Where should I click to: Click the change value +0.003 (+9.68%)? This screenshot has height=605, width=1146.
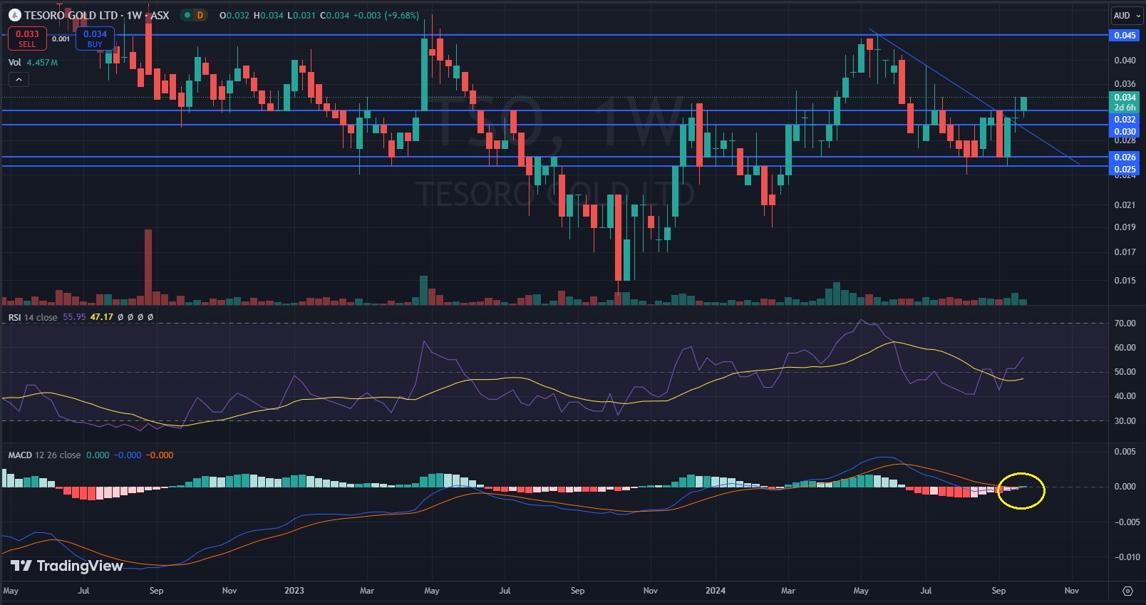pyautogui.click(x=386, y=15)
